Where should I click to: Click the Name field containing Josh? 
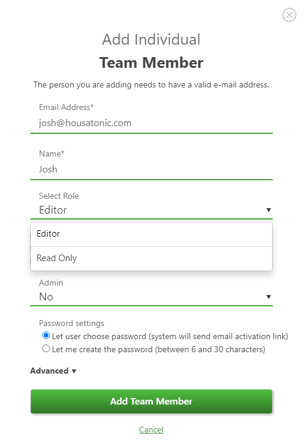[x=151, y=170]
